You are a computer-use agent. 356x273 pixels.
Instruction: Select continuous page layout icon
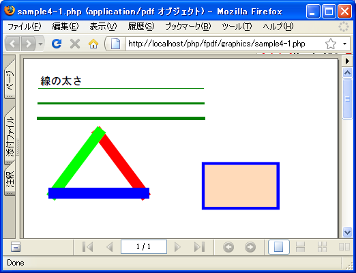[x=300, y=247]
